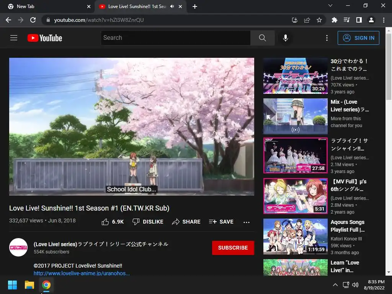The height and width of the screenshot is (294, 392).
Task: Open the 30:26 recap video thumbnail
Action: 295,76
